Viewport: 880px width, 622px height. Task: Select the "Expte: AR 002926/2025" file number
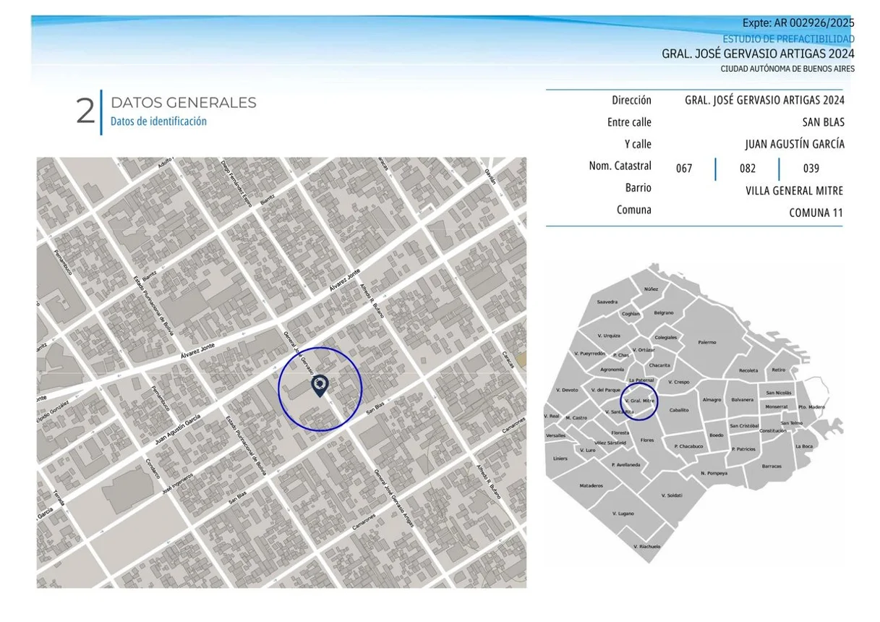pos(798,23)
